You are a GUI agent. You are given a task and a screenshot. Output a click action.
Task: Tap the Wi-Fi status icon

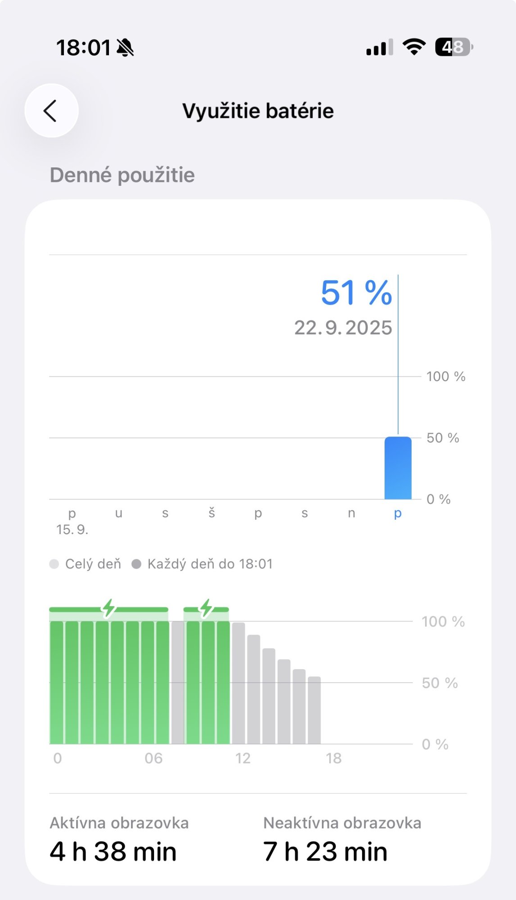(414, 47)
